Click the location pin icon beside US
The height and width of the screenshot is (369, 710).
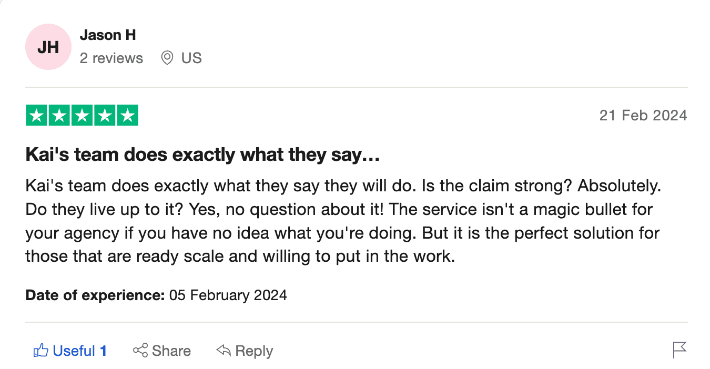[167, 58]
